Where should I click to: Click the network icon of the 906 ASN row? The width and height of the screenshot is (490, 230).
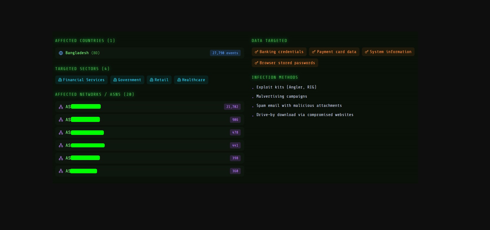(61, 120)
